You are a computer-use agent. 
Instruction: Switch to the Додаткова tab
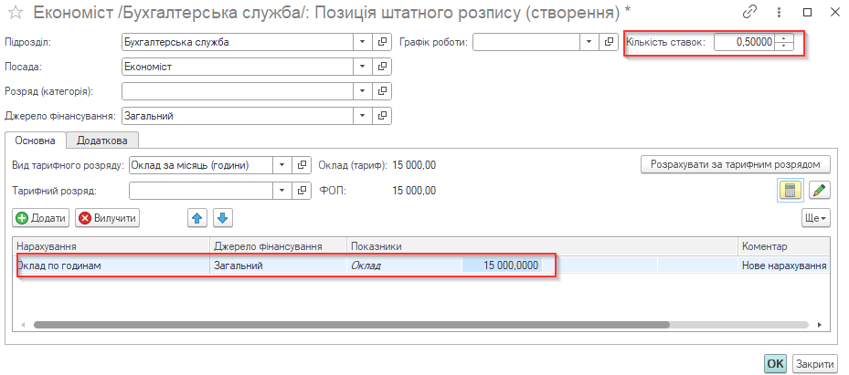[x=102, y=141]
